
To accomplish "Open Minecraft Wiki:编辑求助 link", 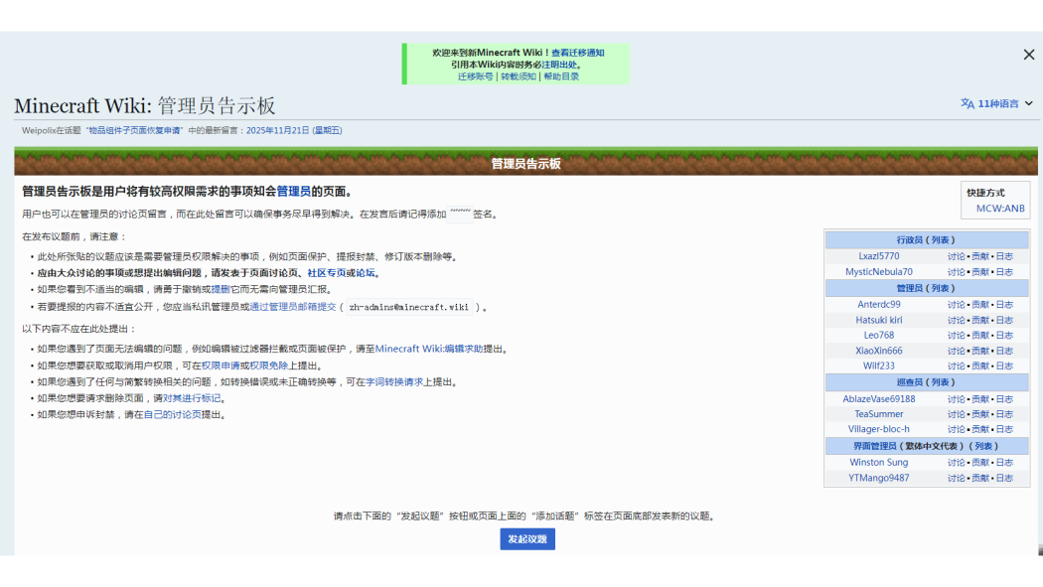I will pos(429,349).
